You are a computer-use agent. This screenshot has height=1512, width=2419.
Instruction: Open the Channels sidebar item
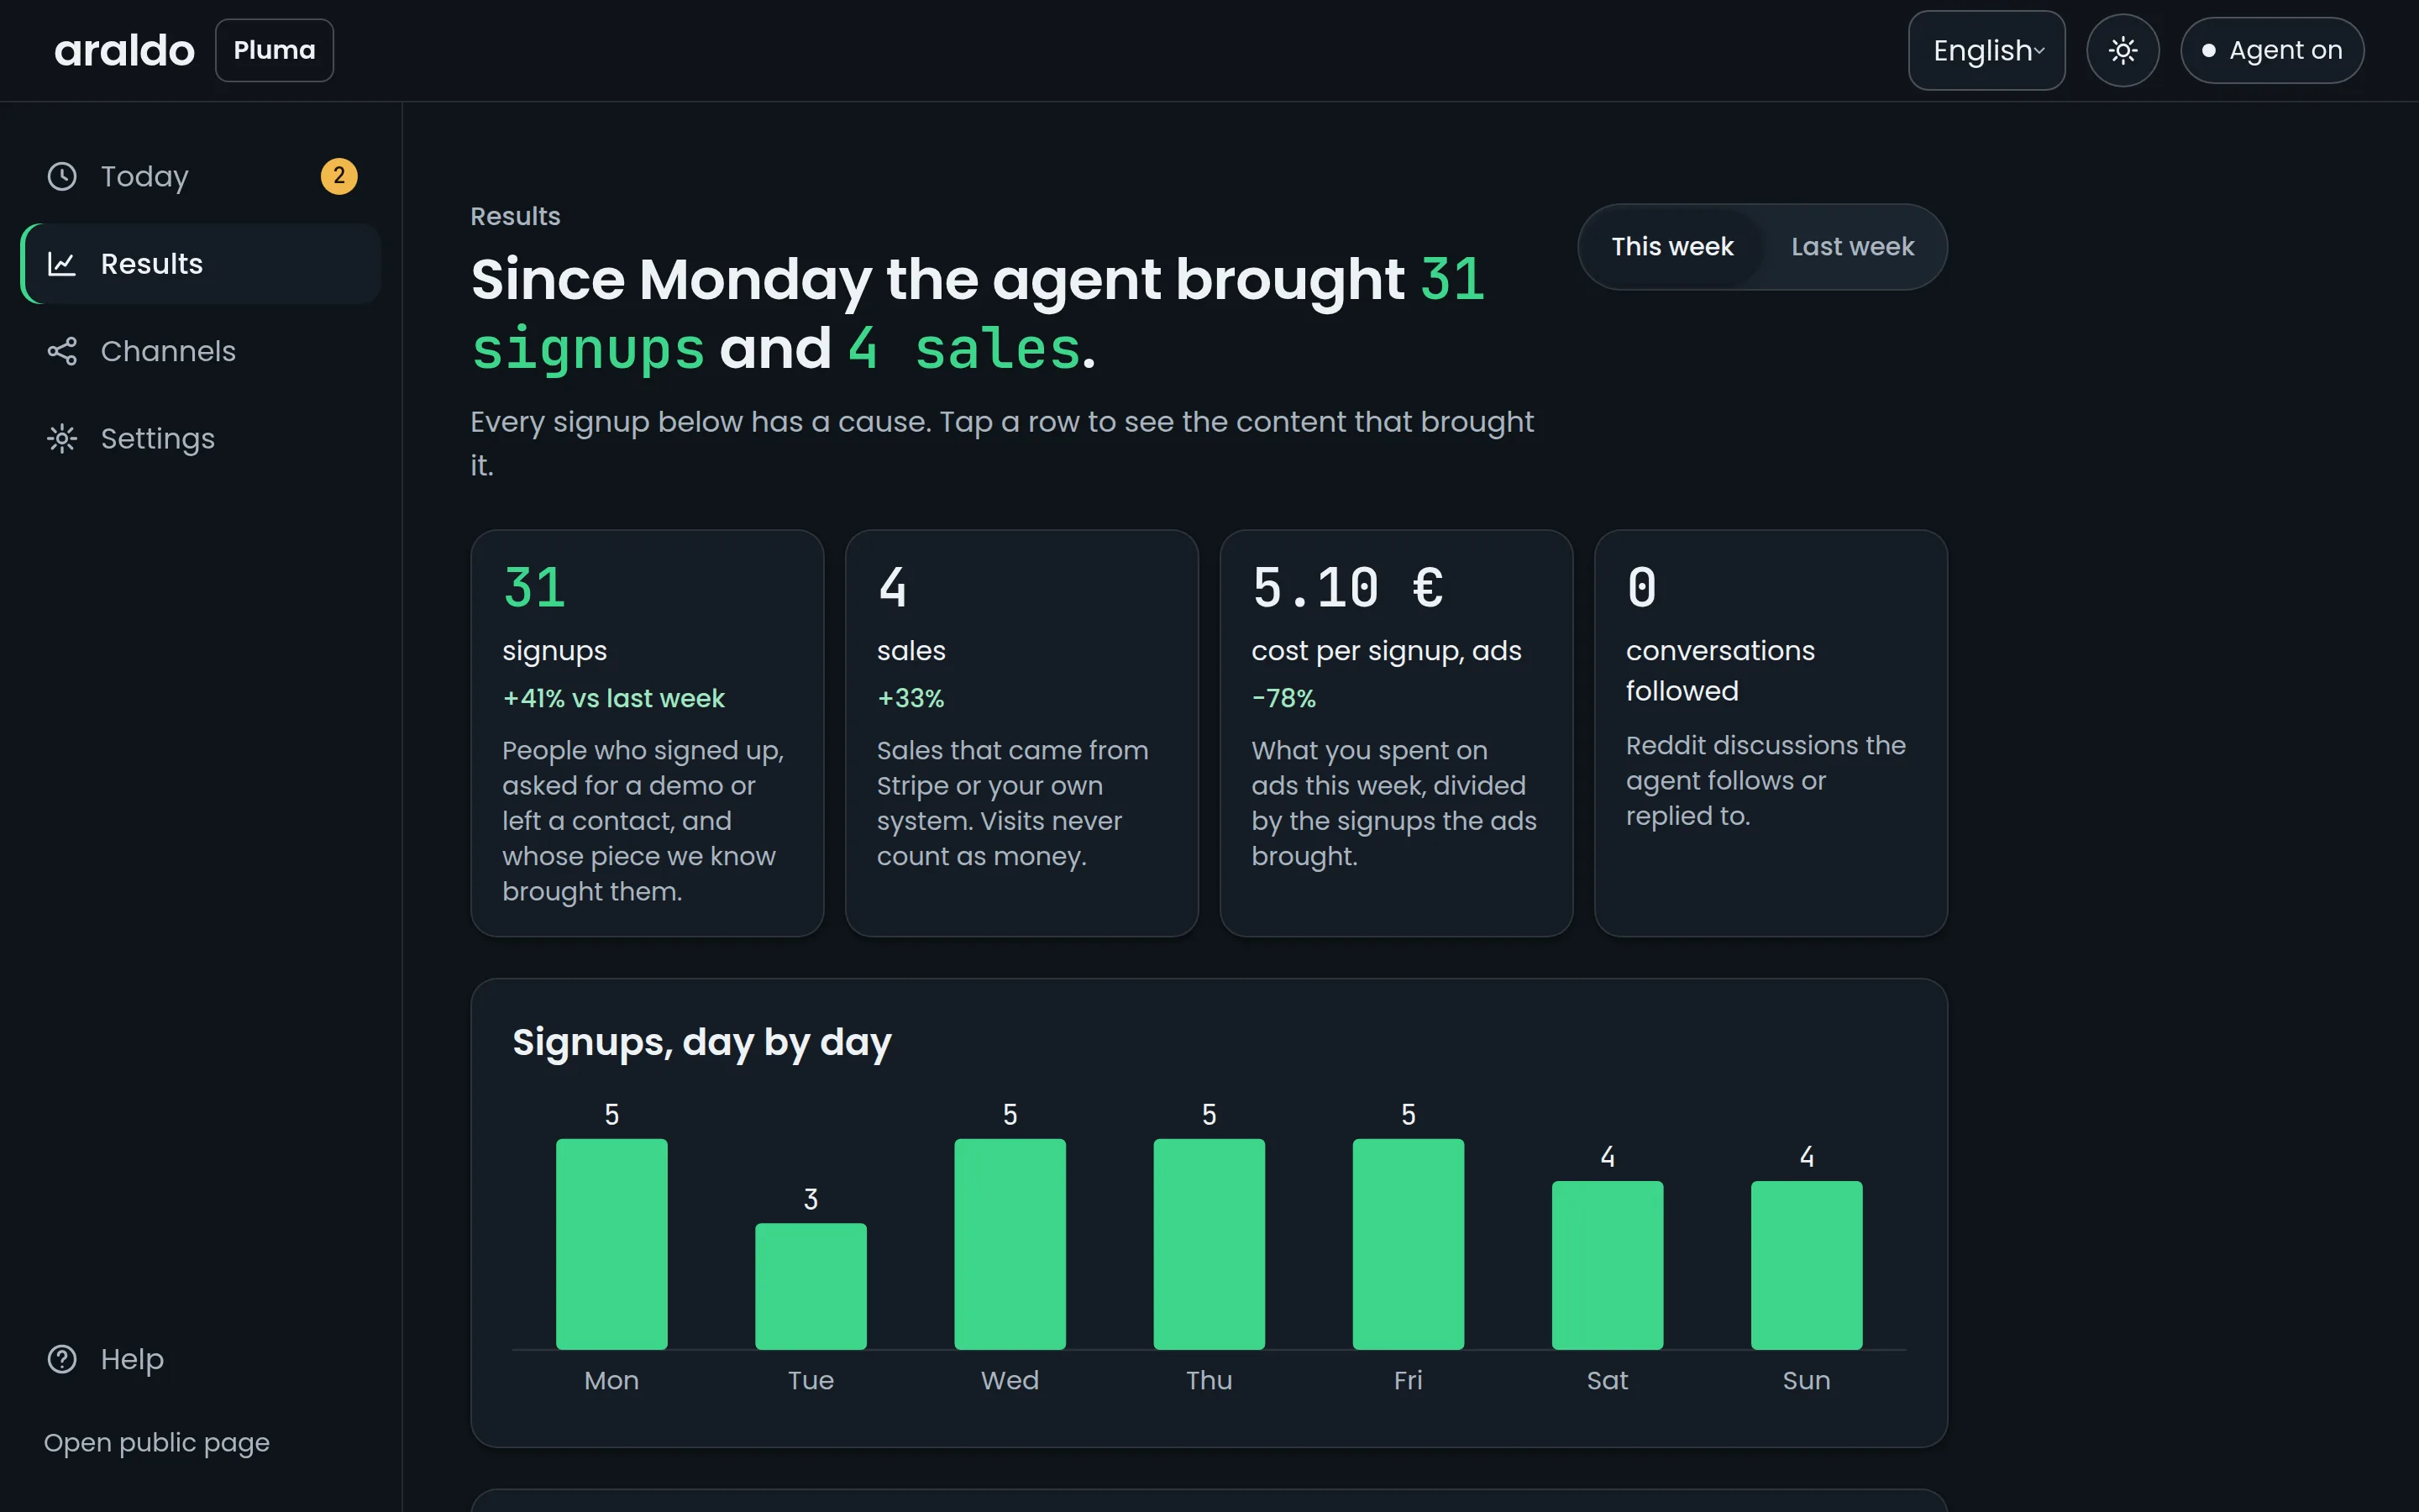pos(201,351)
